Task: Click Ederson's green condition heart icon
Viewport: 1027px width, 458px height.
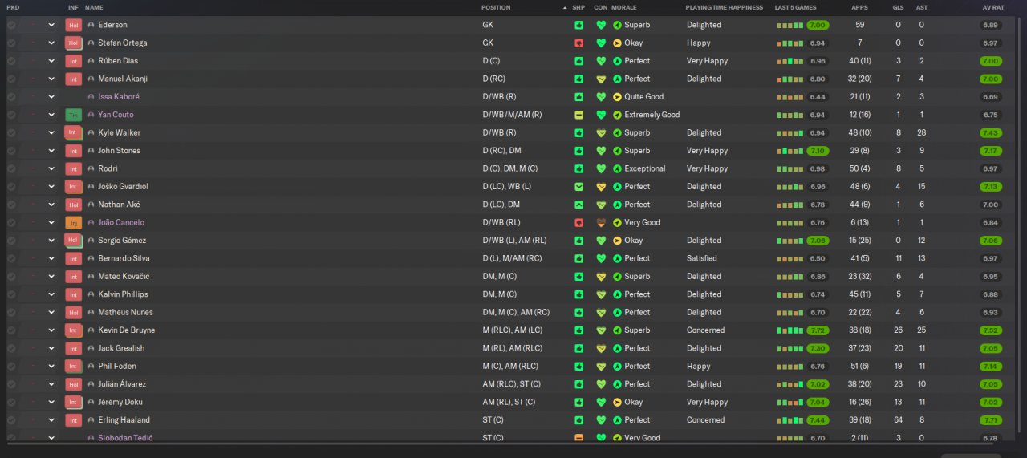Action: pos(601,25)
